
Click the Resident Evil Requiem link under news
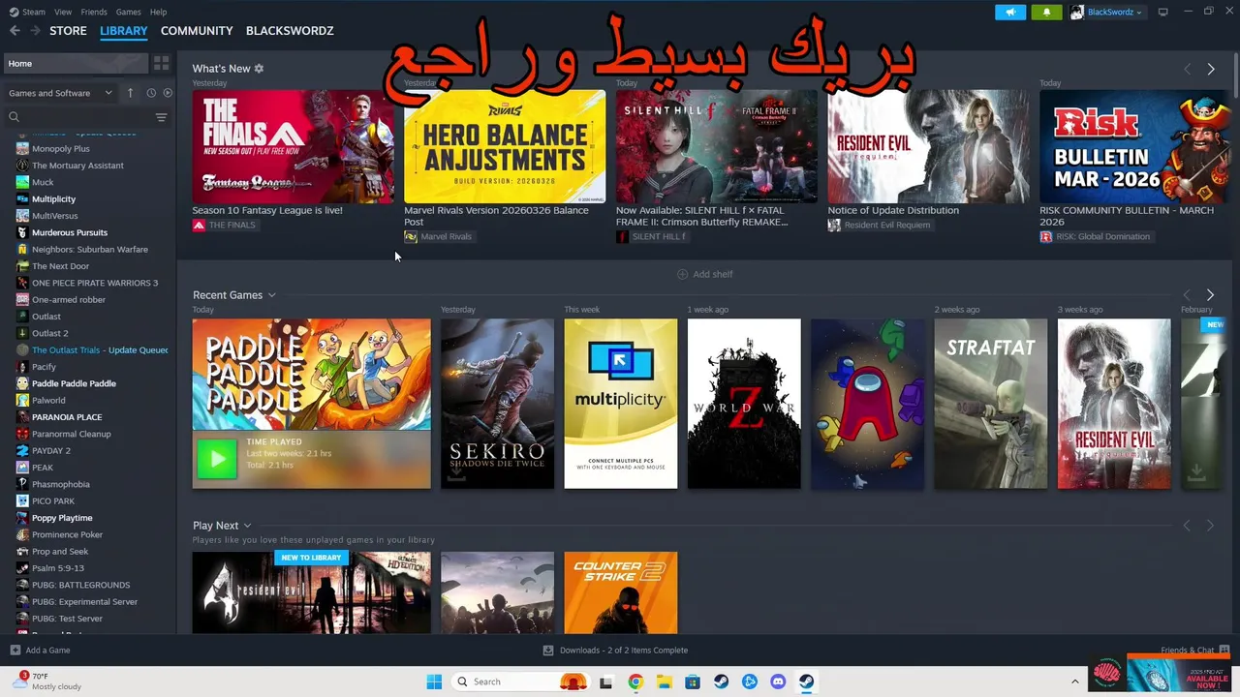pyautogui.click(x=879, y=225)
